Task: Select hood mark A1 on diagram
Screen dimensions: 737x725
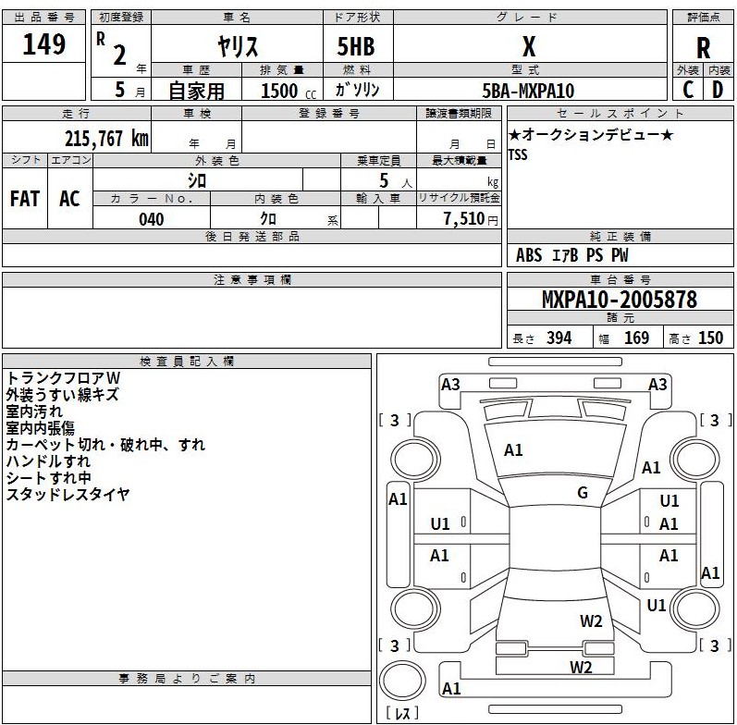Action: click(x=513, y=450)
